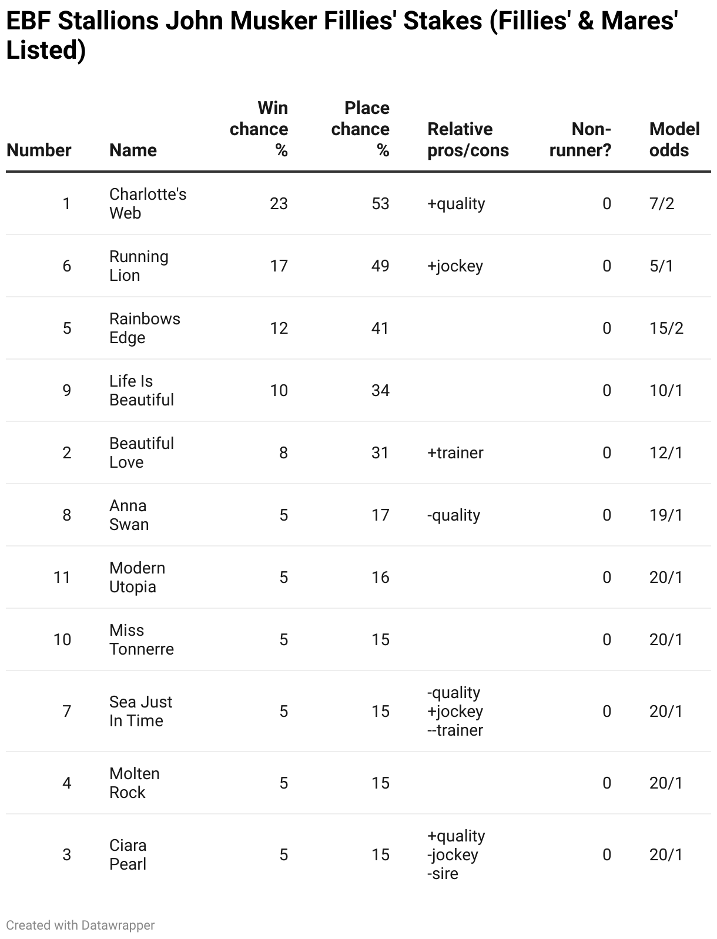
Task: Select the Win chance % column header
Action: pos(259,129)
